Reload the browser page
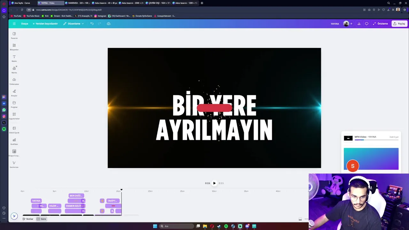The width and height of the screenshot is (409, 230). click(22, 10)
